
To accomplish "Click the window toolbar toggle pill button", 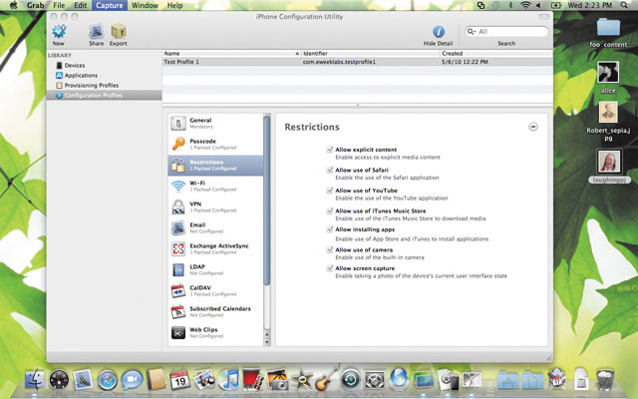I will (x=544, y=16).
